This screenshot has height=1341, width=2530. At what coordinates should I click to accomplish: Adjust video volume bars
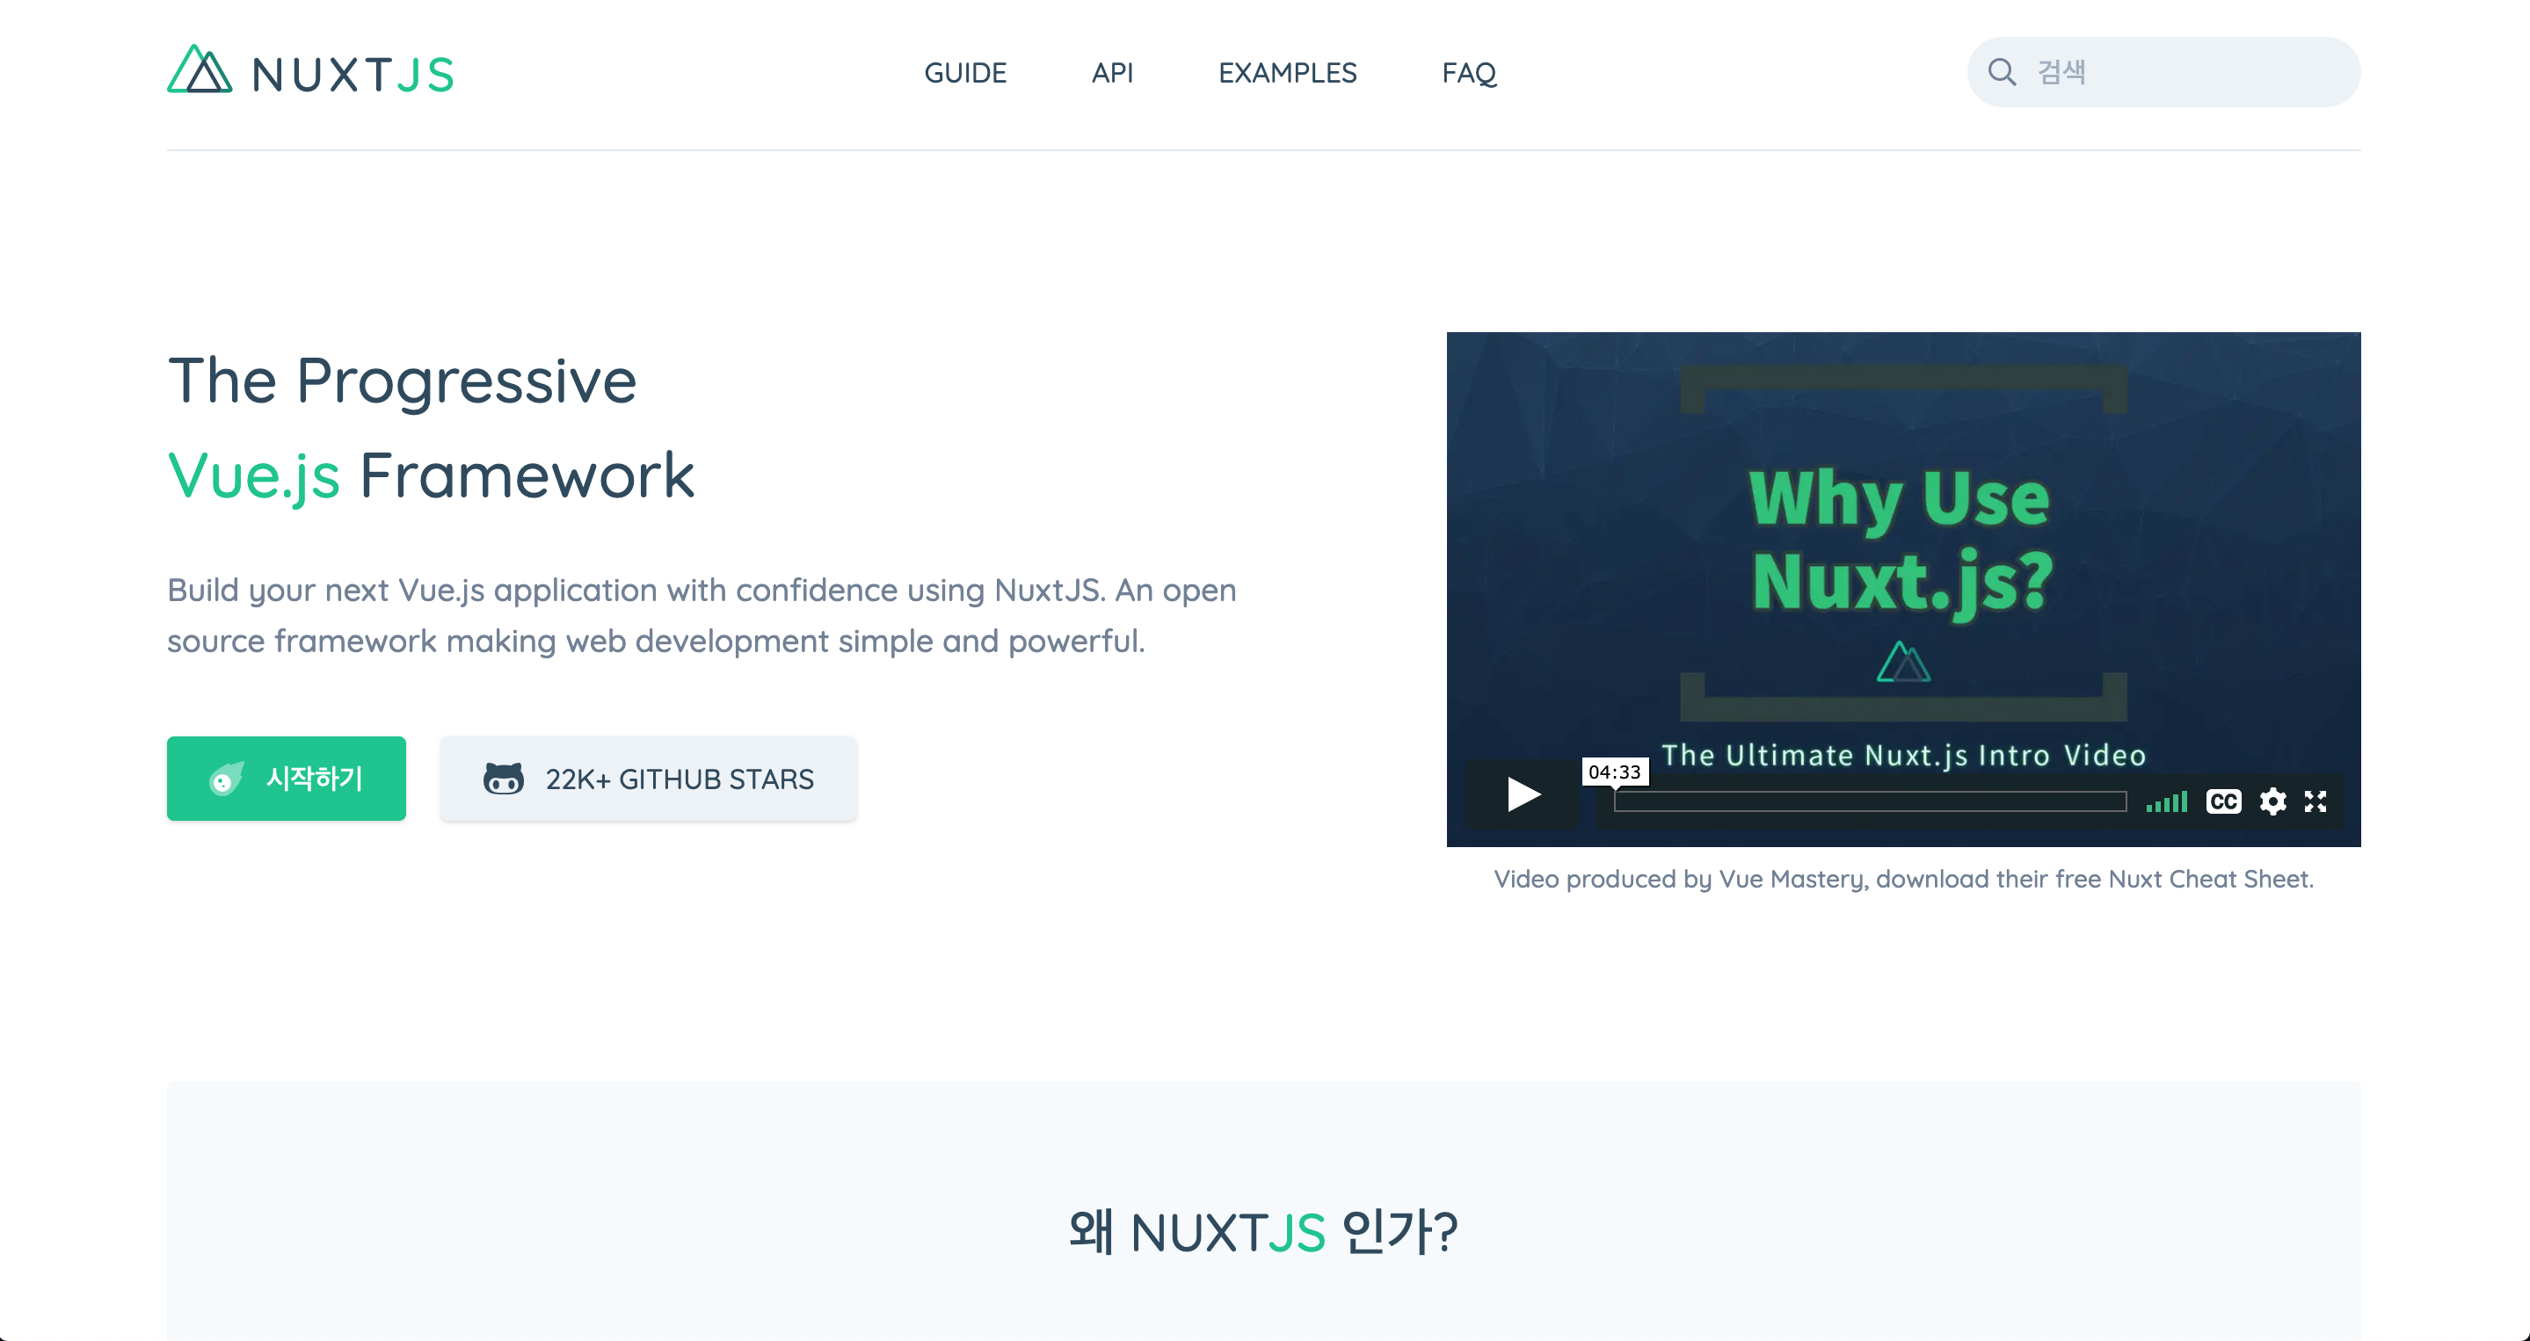[2167, 803]
